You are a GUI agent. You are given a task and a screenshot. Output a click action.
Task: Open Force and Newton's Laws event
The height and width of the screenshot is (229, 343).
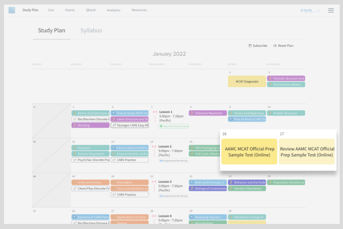pos(130,188)
